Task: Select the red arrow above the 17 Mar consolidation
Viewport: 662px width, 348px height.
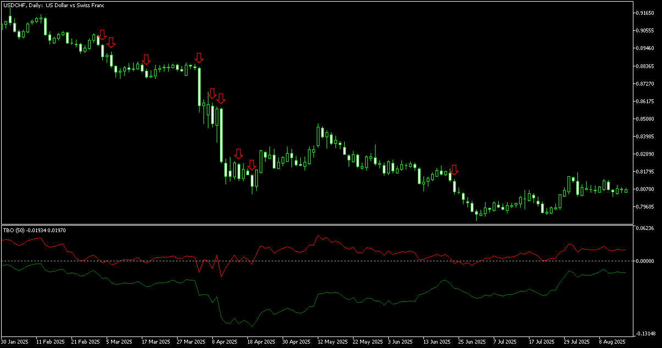Action: point(146,58)
